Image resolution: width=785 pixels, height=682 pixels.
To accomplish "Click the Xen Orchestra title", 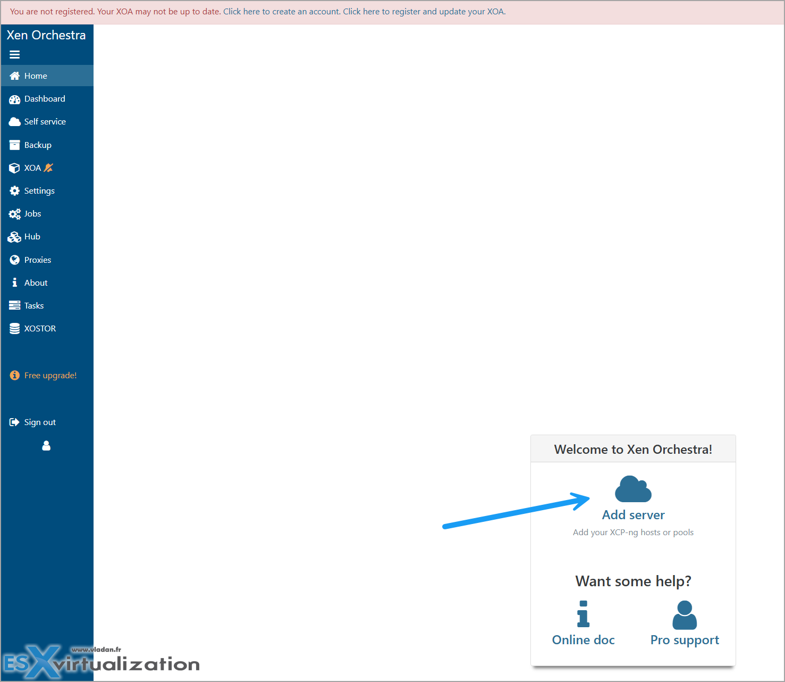I will [x=46, y=35].
